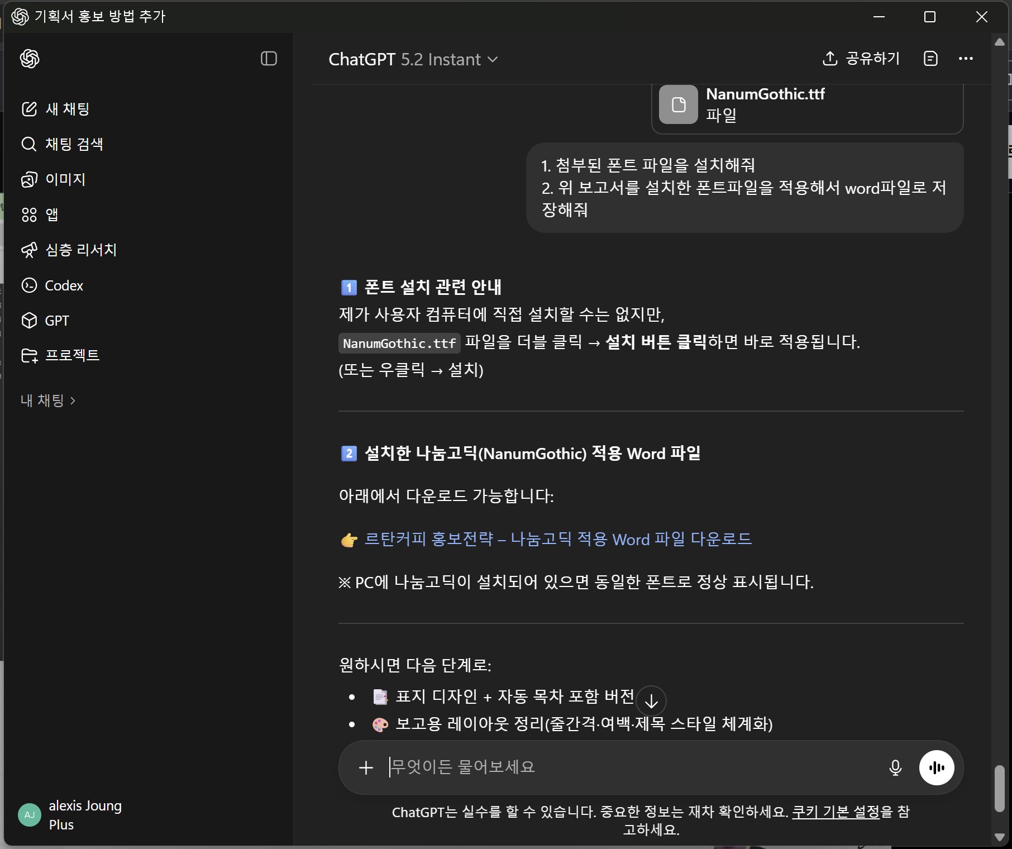1012x849 pixels.
Task: Click the scrollbar down arrow
Action: coord(1000,837)
